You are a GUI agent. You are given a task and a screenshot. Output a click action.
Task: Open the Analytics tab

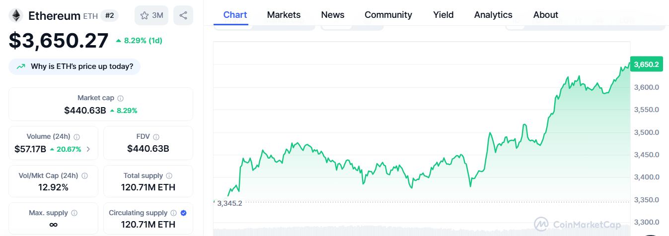tap(493, 15)
